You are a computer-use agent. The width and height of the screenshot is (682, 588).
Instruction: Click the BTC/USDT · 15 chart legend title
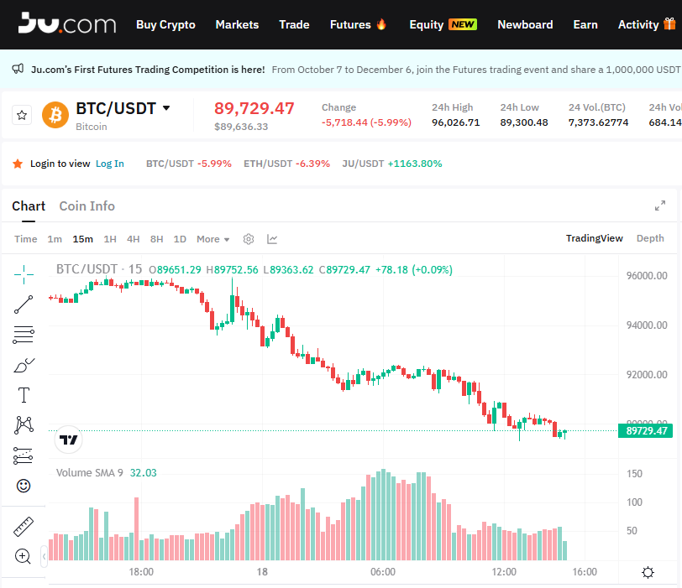99,269
